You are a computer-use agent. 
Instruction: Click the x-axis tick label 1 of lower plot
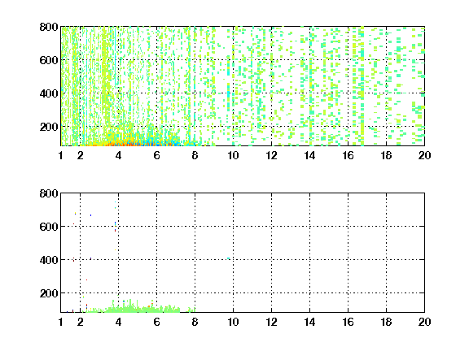pyautogui.click(x=61, y=322)
